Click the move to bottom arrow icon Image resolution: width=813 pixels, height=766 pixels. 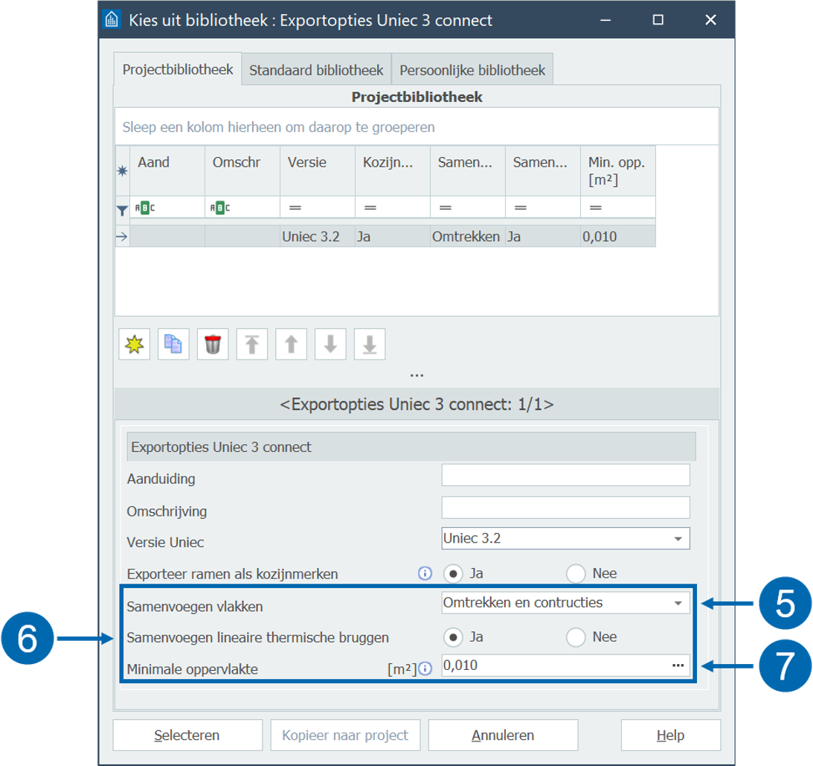pyautogui.click(x=370, y=345)
